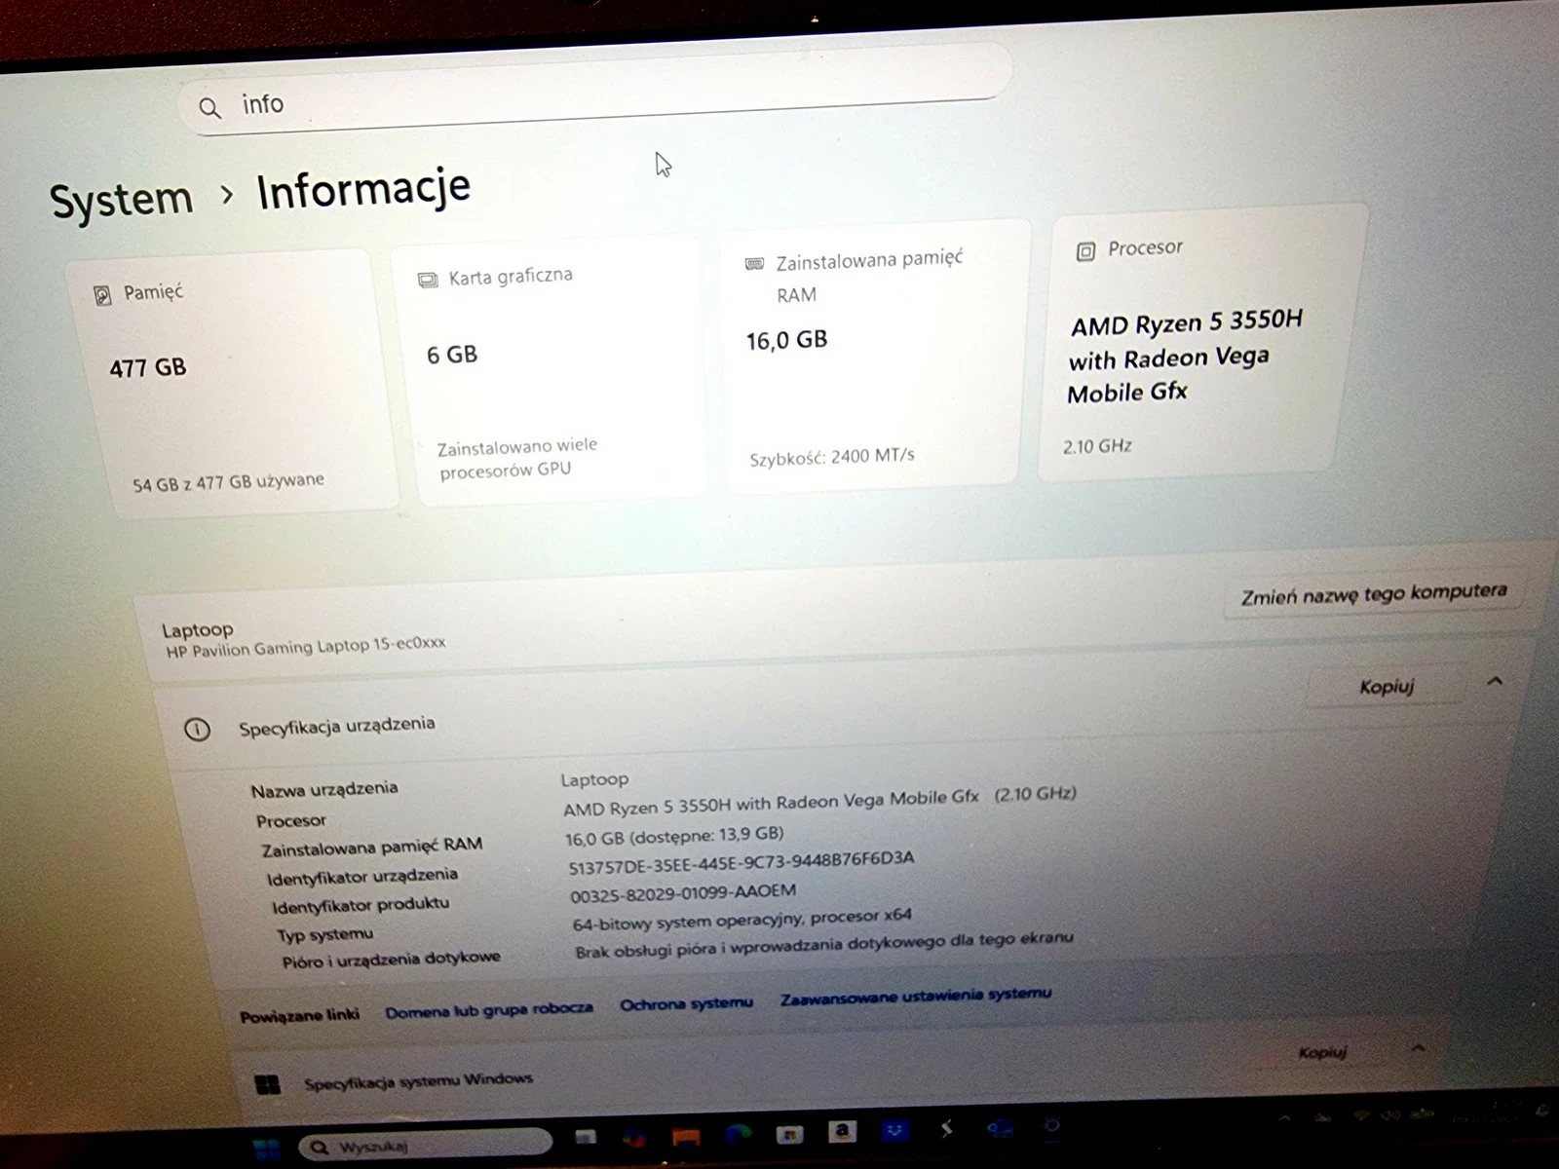Image resolution: width=1559 pixels, height=1169 pixels.
Task: Click the Windows logo beside Specyfikacja systemu Windows
Action: 269,1082
